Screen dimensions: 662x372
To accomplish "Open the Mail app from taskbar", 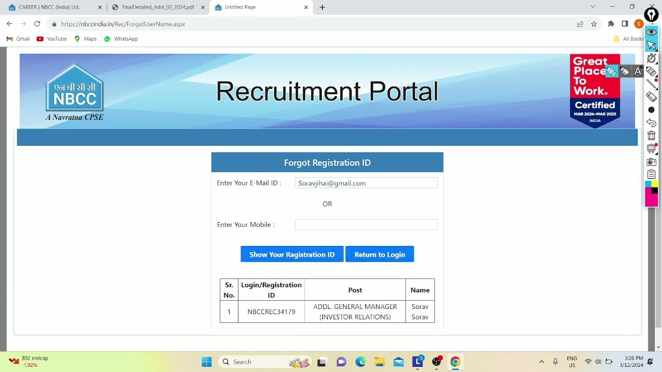I will [398, 362].
